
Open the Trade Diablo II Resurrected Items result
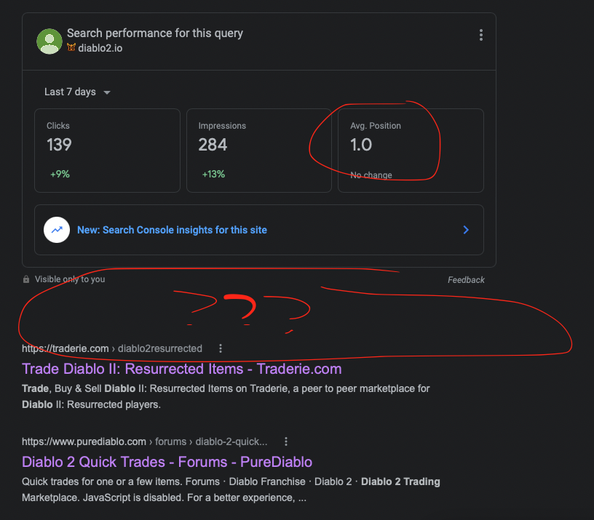point(181,369)
